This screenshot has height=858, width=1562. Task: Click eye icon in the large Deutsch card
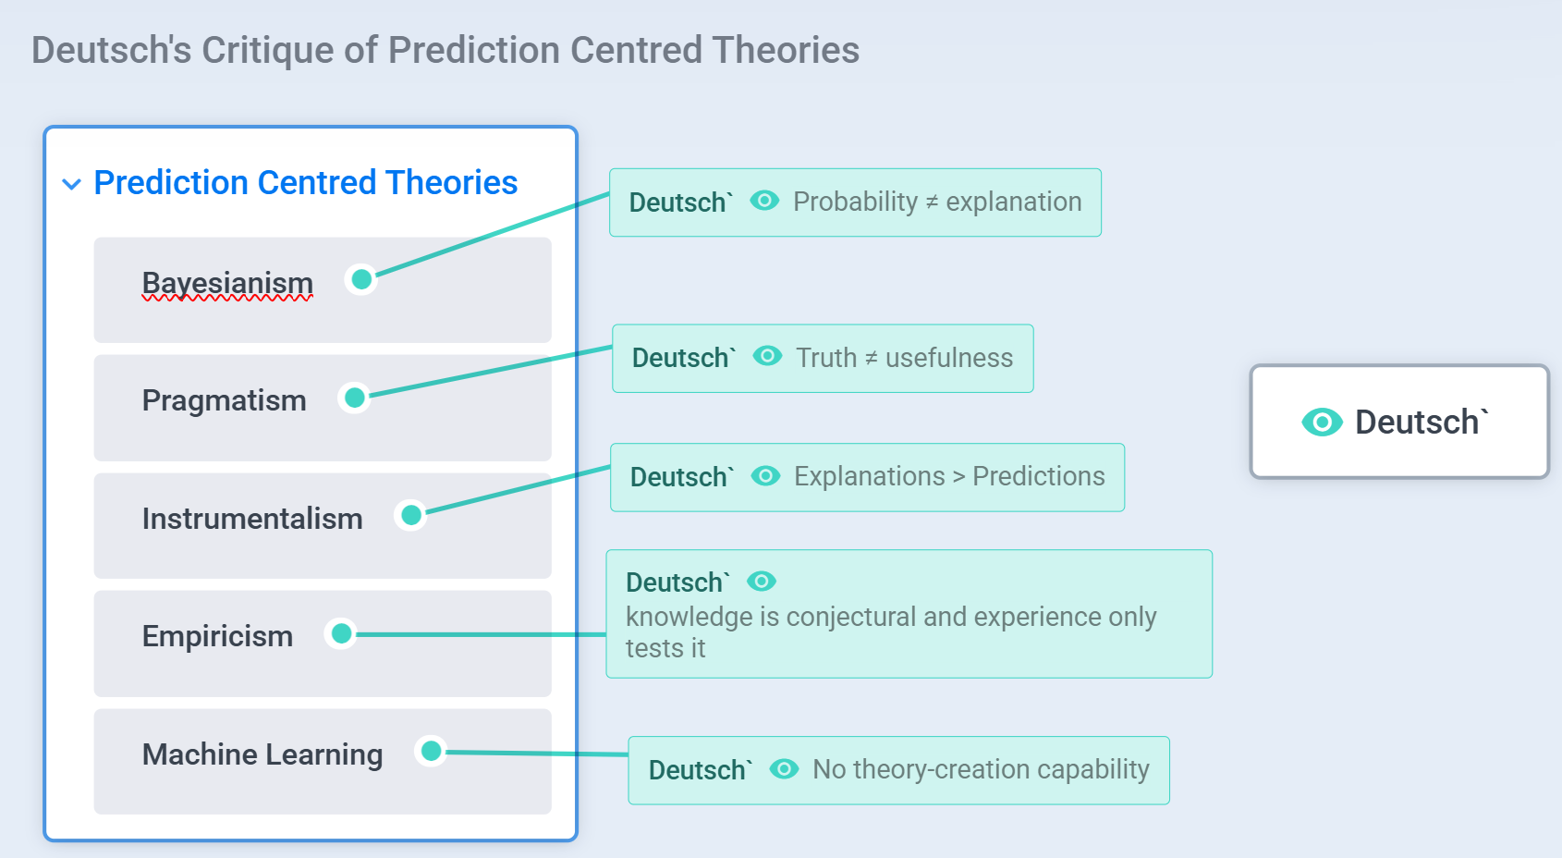(1322, 423)
